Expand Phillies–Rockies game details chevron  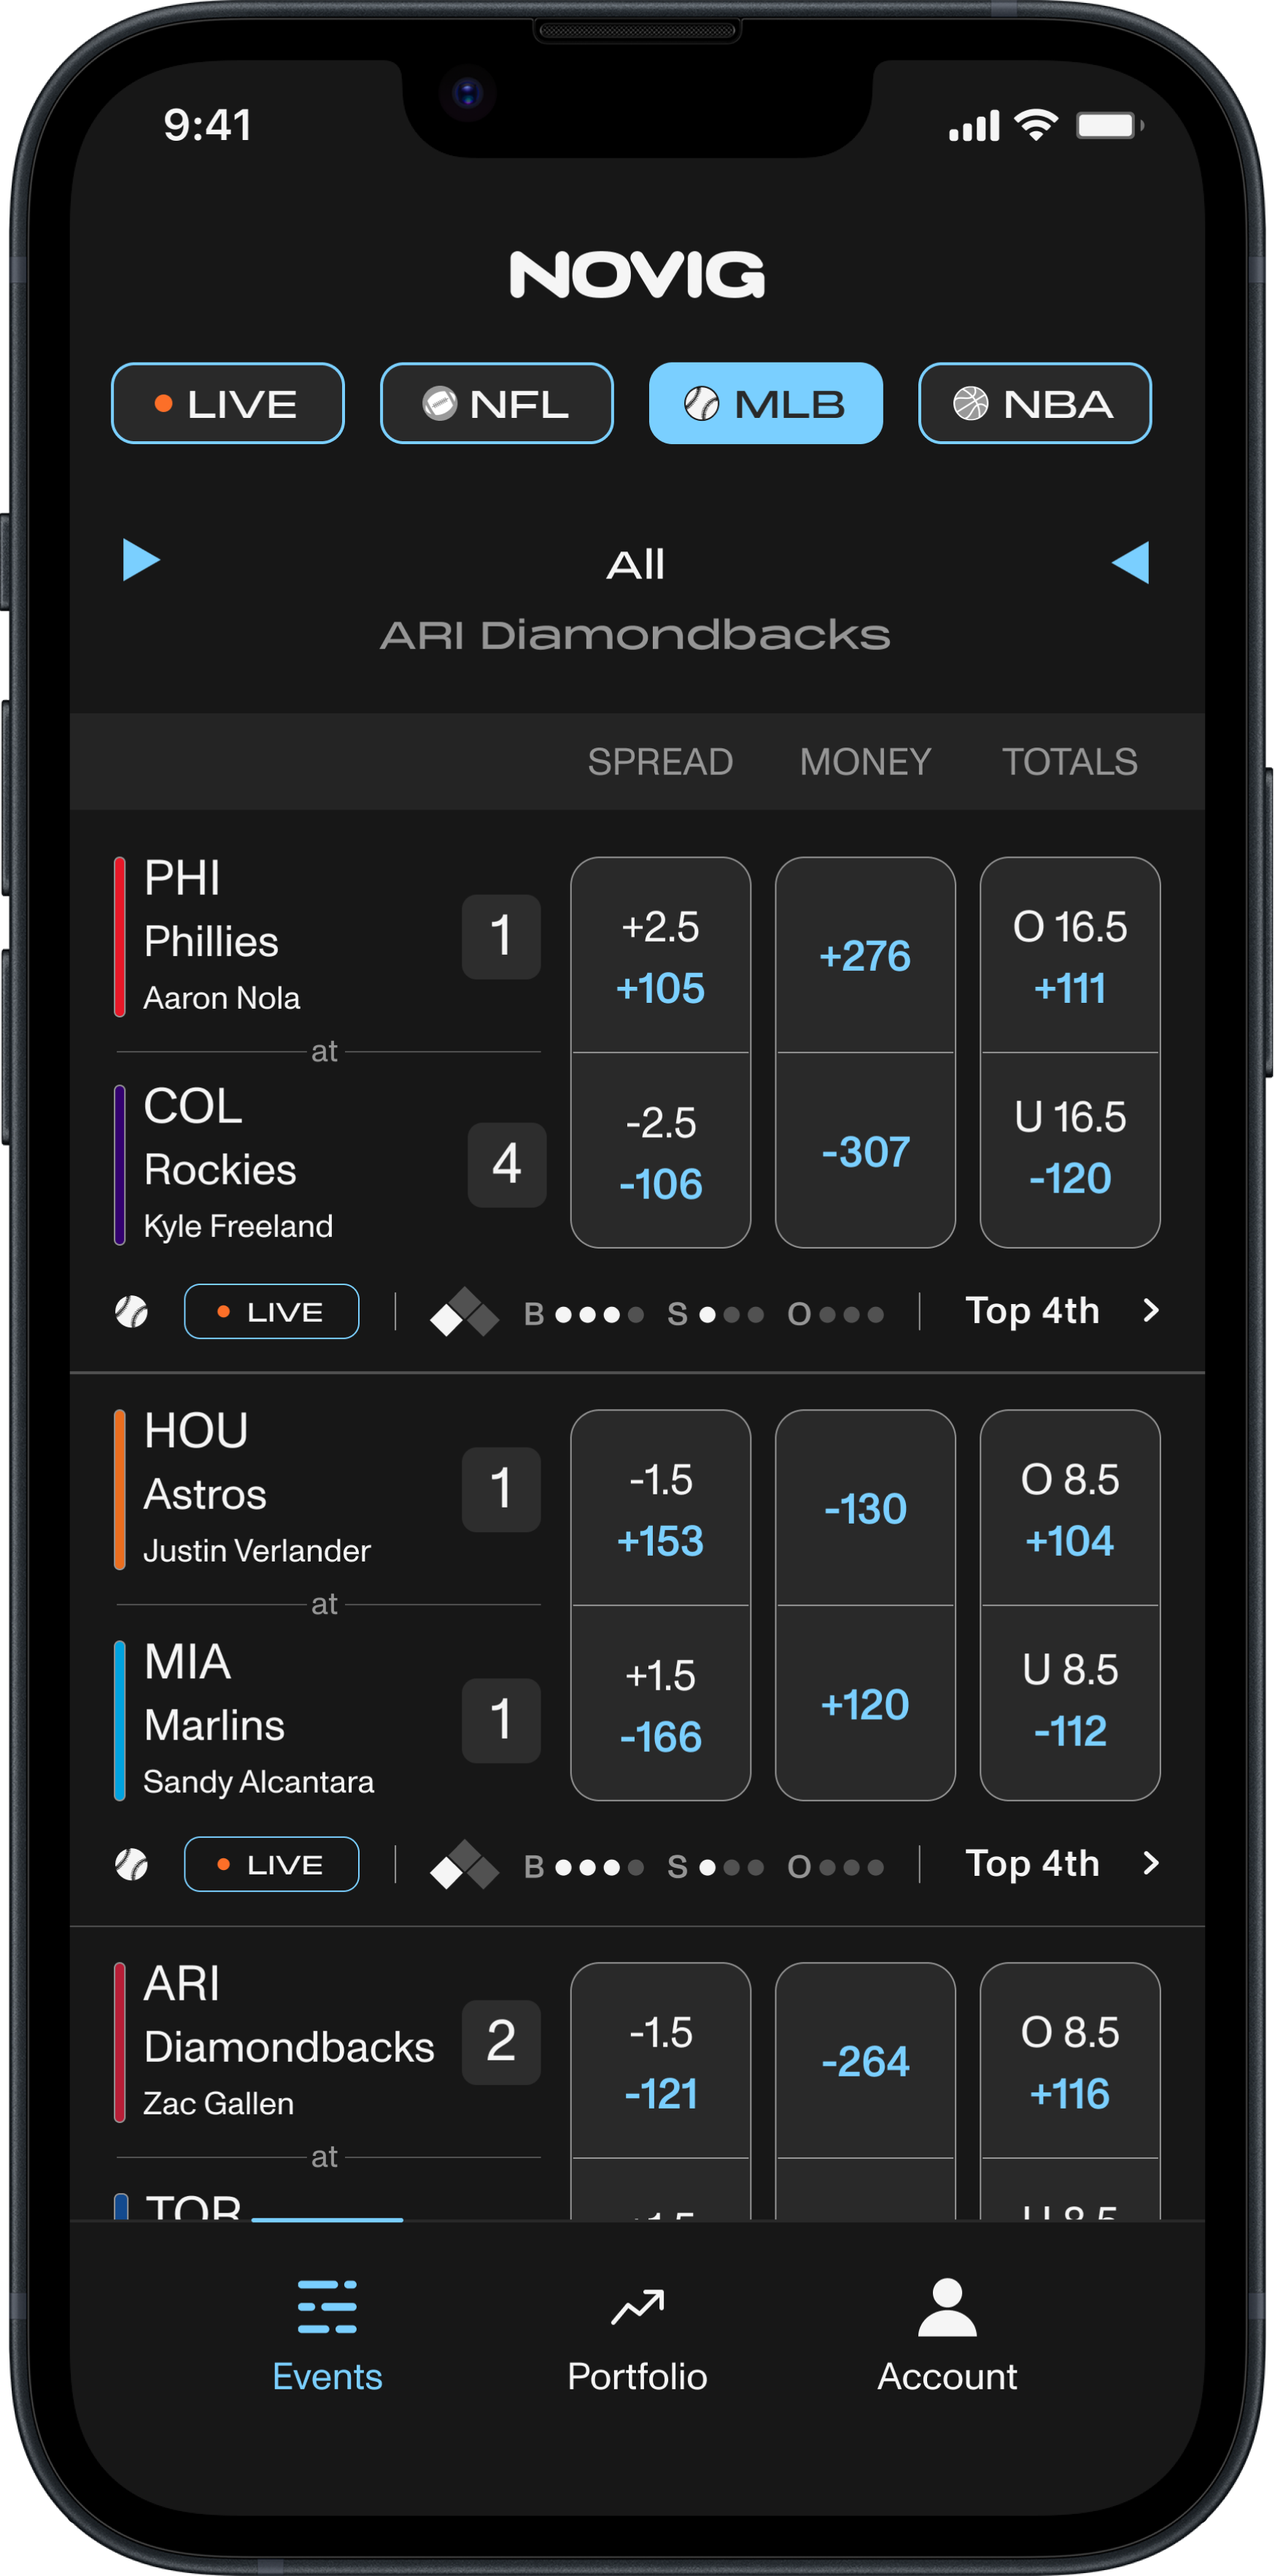pos(1151,1310)
